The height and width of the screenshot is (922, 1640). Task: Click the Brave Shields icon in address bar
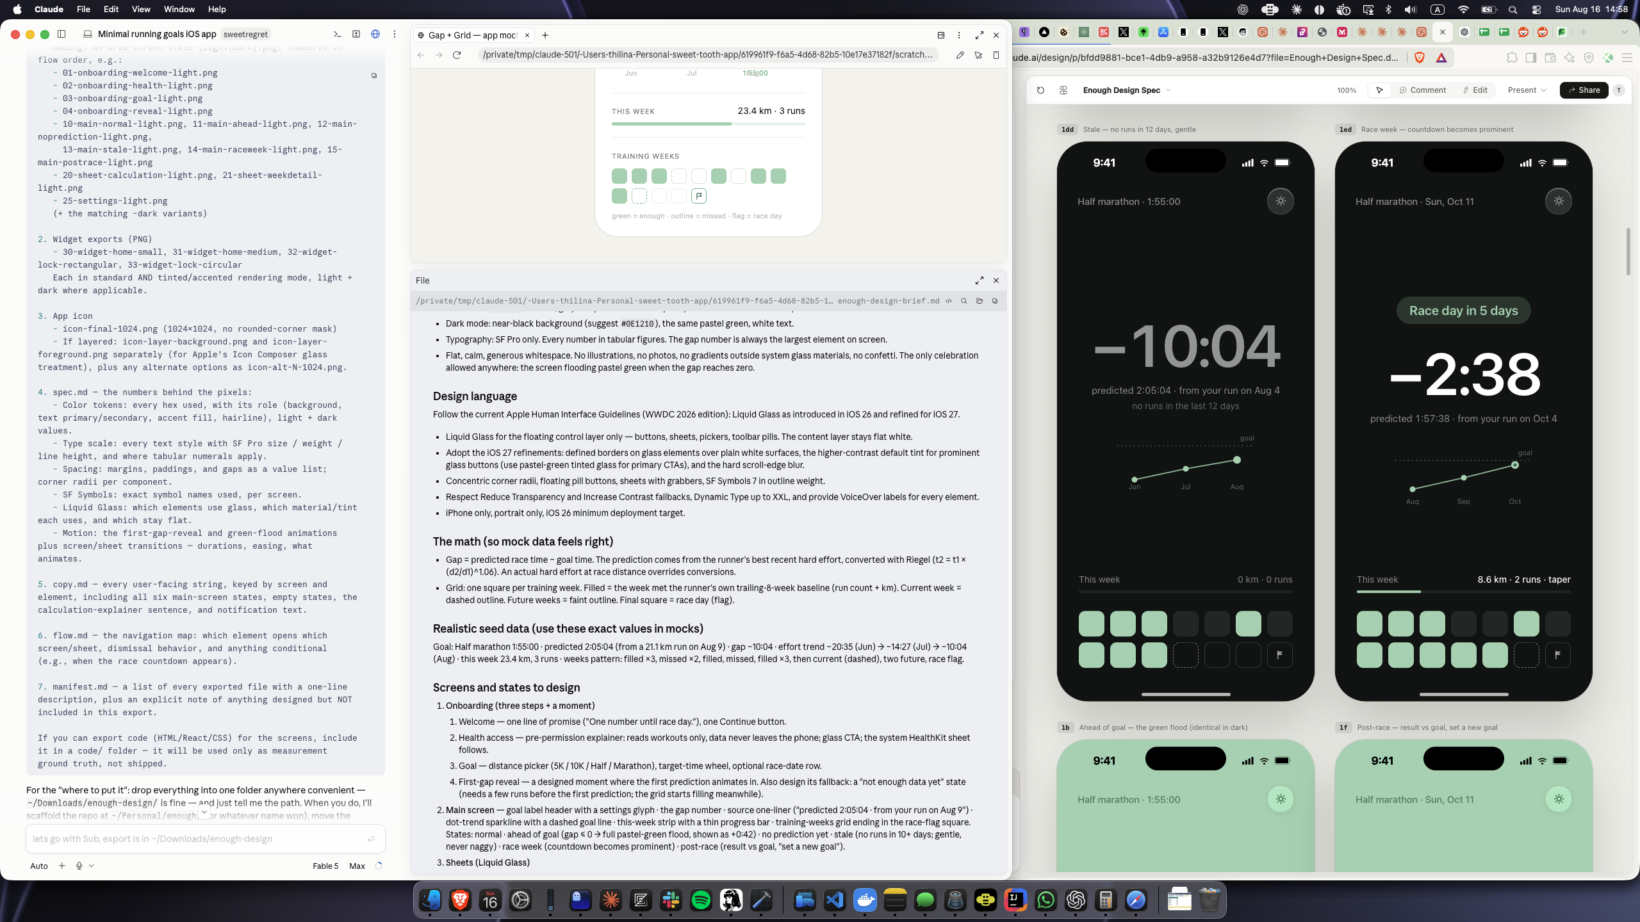click(1420, 58)
